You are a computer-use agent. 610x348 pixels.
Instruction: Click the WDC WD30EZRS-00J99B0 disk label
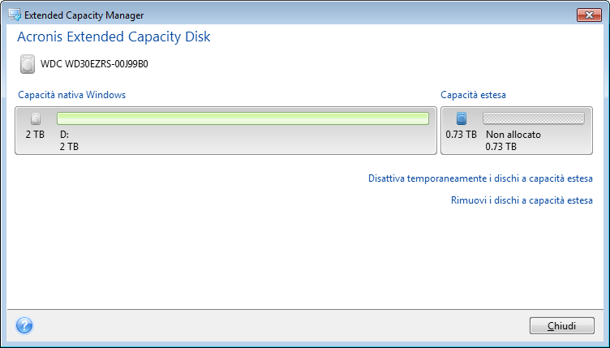click(x=94, y=64)
